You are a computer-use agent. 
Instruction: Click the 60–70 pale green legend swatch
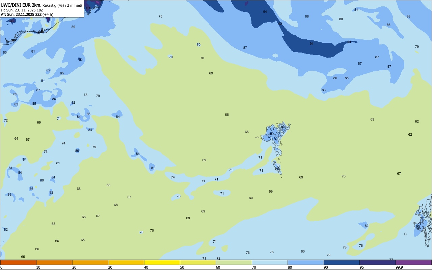click(234, 262)
